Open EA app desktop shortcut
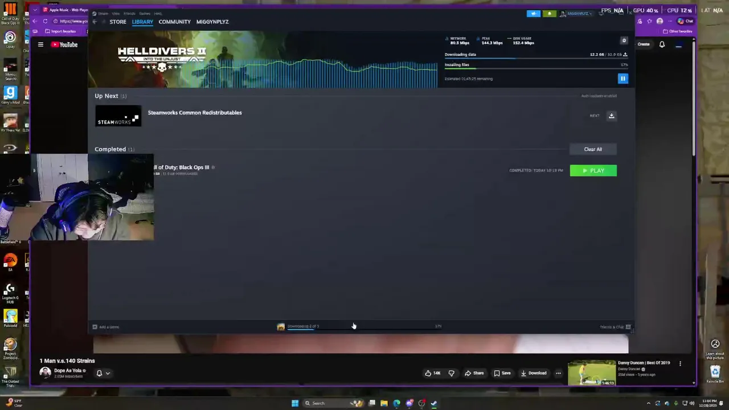This screenshot has height=410, width=729. (10, 263)
